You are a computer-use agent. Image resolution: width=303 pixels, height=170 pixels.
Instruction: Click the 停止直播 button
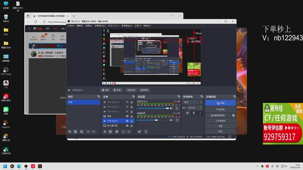[x=220, y=103]
